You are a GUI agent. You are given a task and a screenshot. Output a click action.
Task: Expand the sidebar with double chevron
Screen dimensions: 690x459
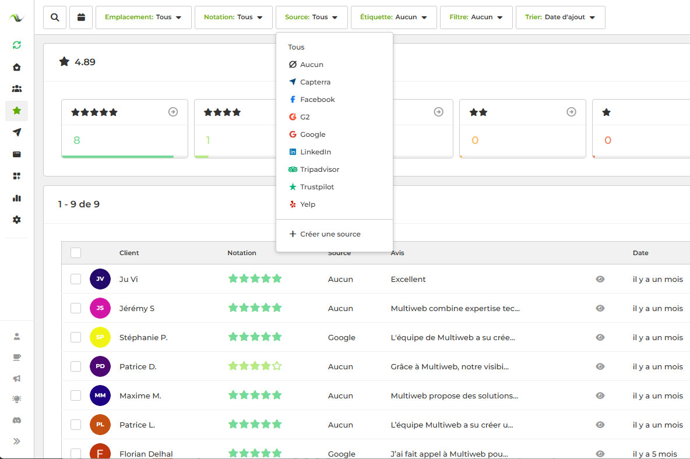[x=17, y=441]
